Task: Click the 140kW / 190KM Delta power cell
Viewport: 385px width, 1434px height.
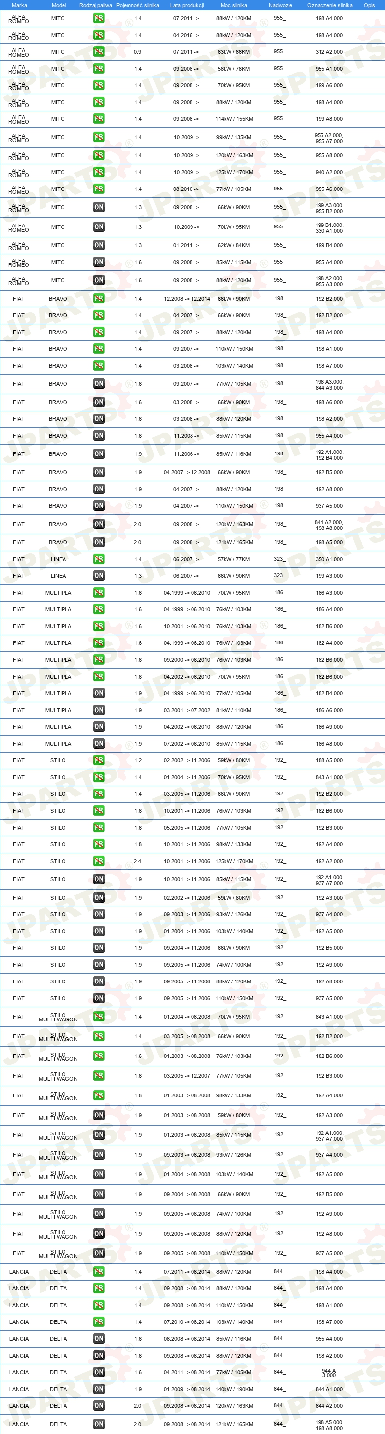Action: pyautogui.click(x=234, y=1389)
